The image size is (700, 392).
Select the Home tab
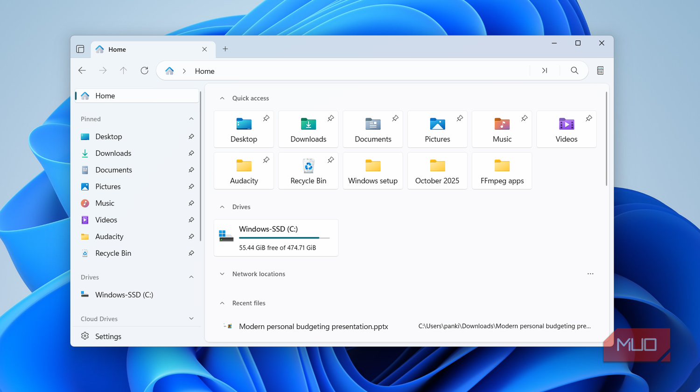point(153,49)
